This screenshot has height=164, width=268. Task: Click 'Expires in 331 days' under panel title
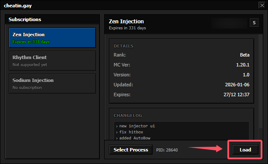pyautogui.click(x=128, y=28)
